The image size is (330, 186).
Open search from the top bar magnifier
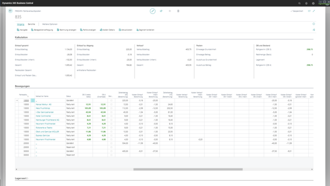coord(299,3)
